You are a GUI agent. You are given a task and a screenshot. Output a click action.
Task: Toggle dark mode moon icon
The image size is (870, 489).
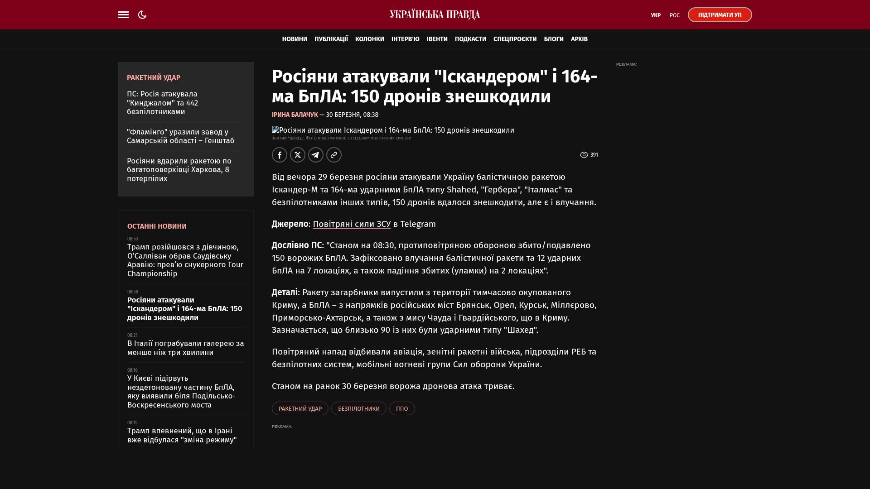tap(142, 15)
